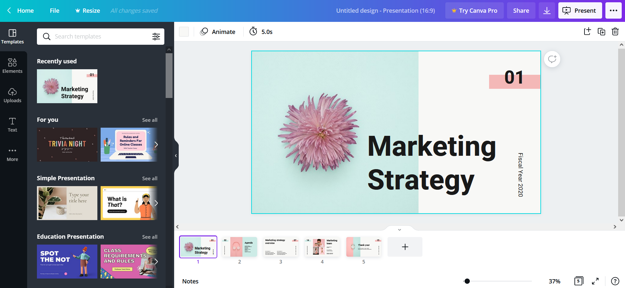Open the File menu
Screen dimensions: 625x288
55,11
